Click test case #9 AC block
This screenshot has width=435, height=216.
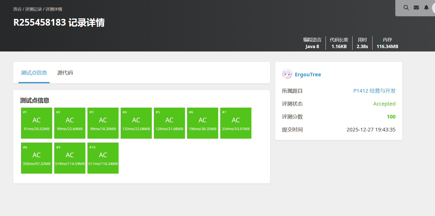[x=70, y=158]
